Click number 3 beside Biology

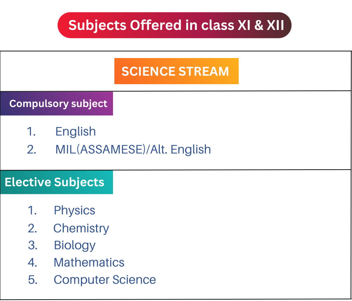(x=33, y=245)
